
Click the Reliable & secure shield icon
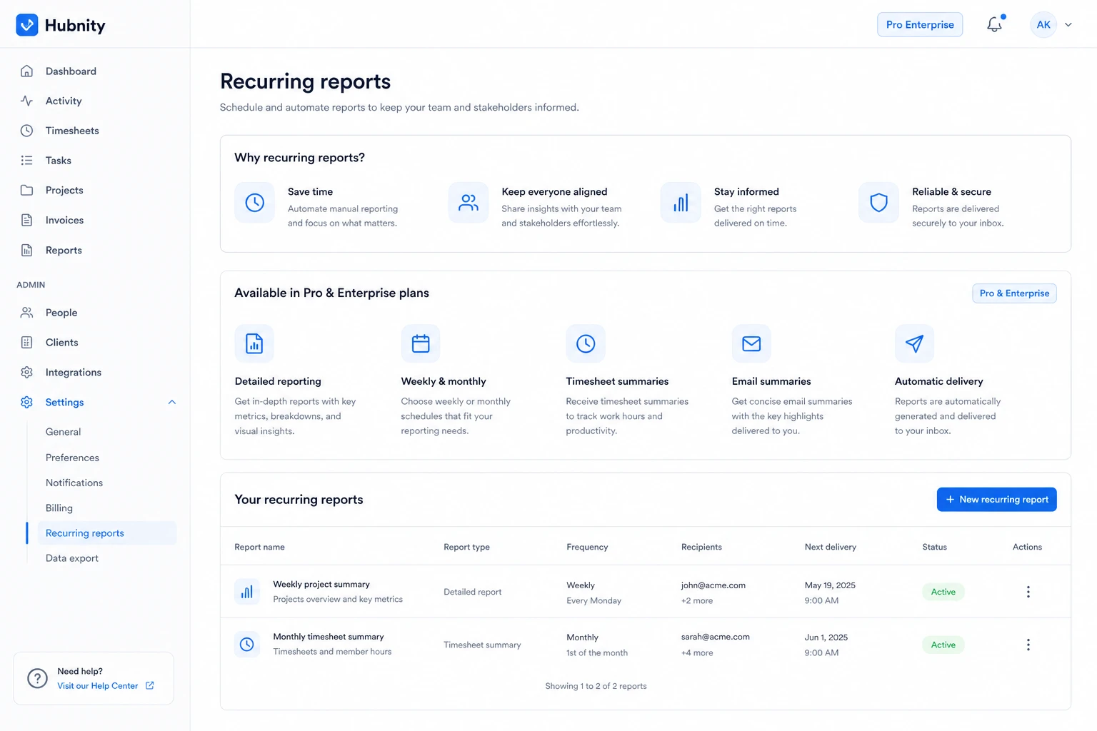click(878, 203)
